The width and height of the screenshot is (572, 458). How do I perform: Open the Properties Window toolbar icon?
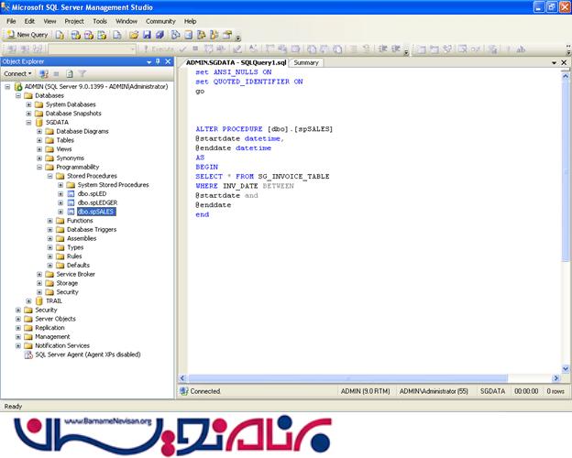pos(227,35)
